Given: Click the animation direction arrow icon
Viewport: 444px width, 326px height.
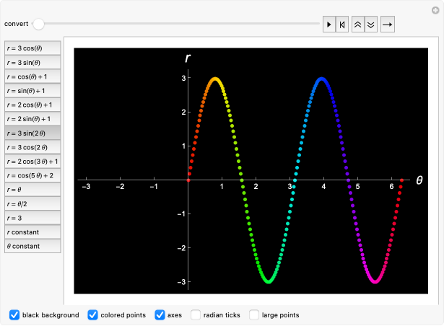Looking at the screenshot, I should 388,24.
